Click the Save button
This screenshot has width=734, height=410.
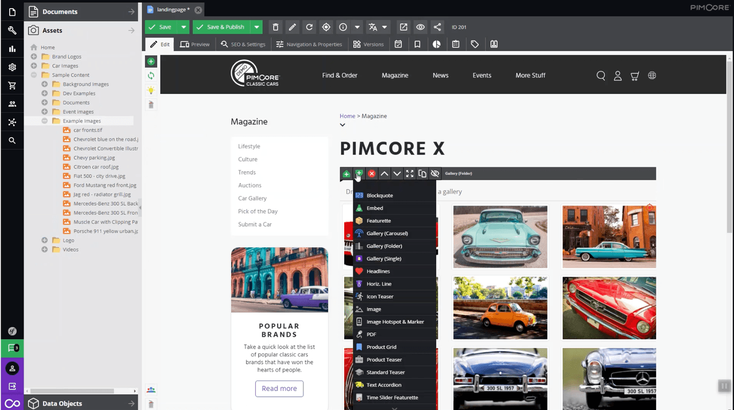pos(161,27)
